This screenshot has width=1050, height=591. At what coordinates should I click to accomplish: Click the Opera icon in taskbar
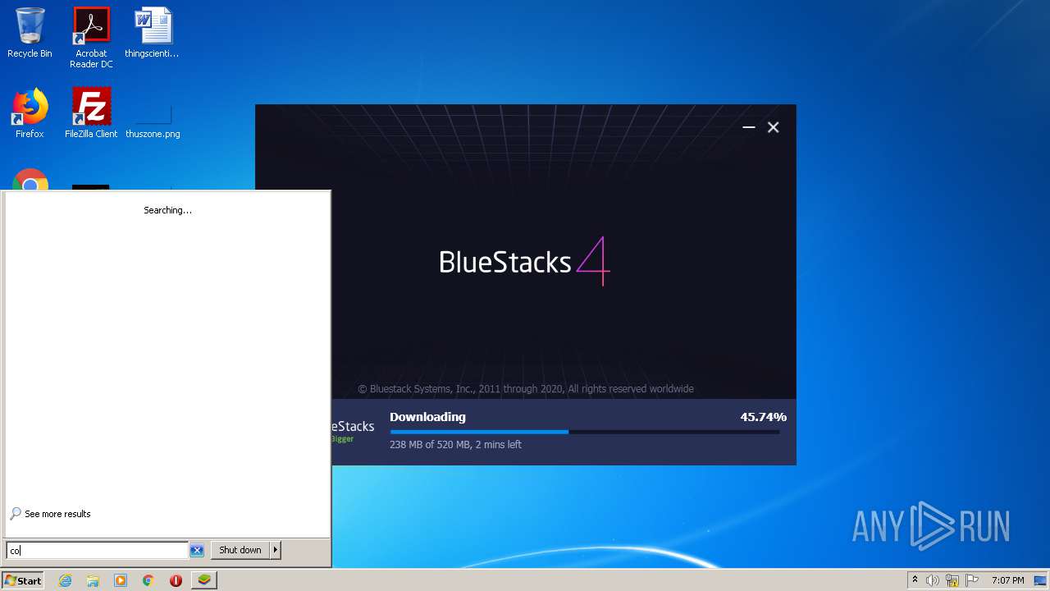[176, 580]
